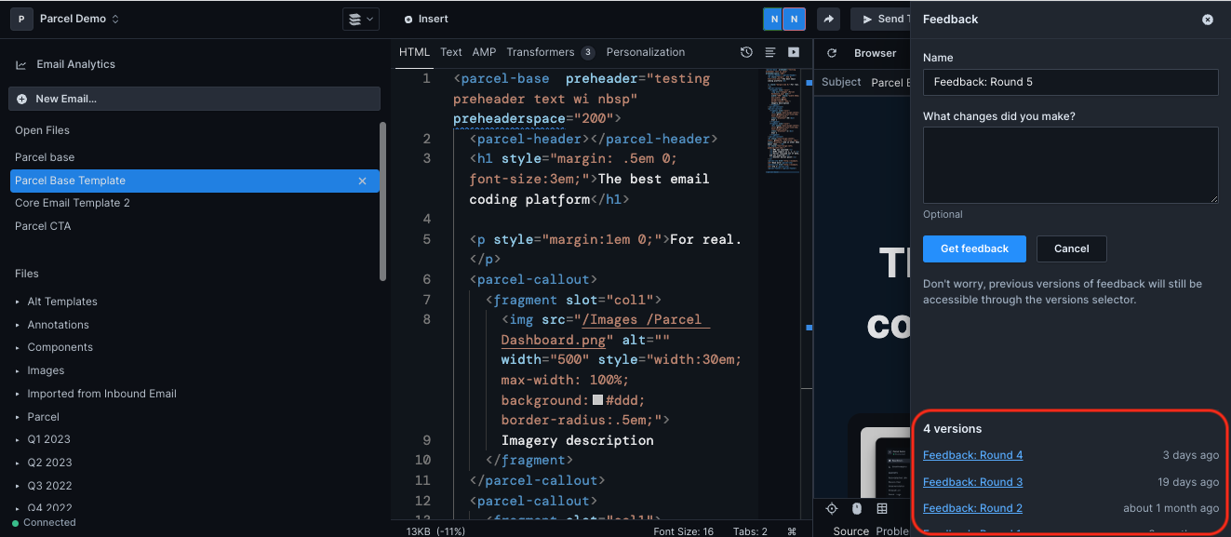Open the Parcel base file
The image size is (1231, 537).
45,157
